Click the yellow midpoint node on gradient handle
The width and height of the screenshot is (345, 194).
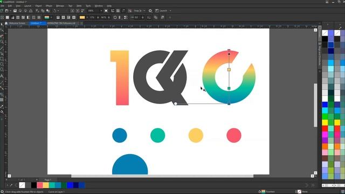point(229,70)
